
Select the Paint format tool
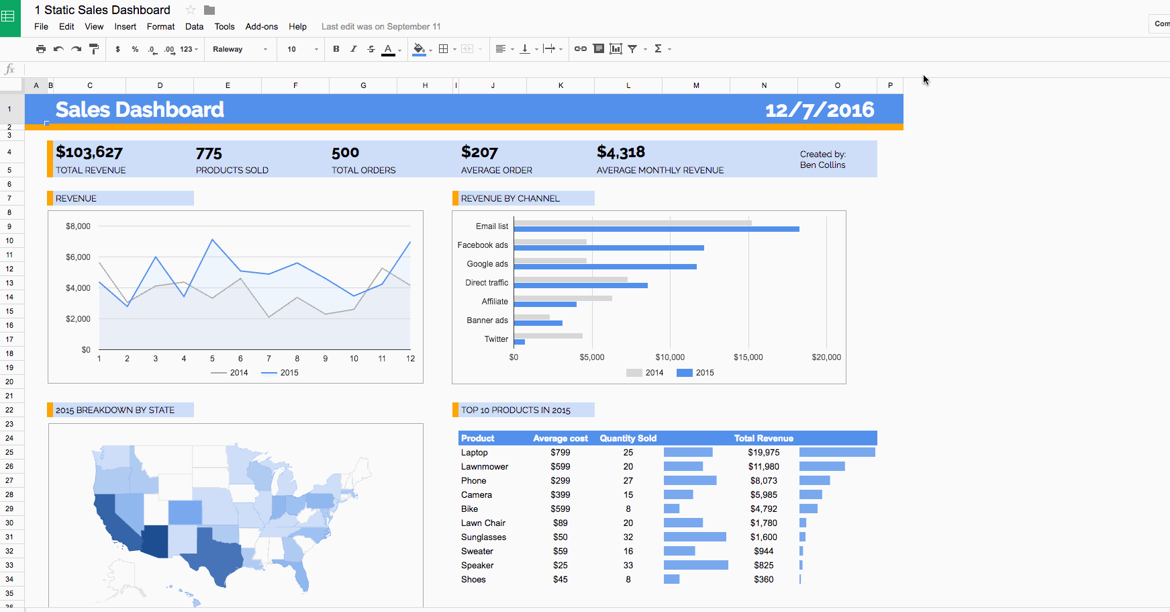coord(94,49)
